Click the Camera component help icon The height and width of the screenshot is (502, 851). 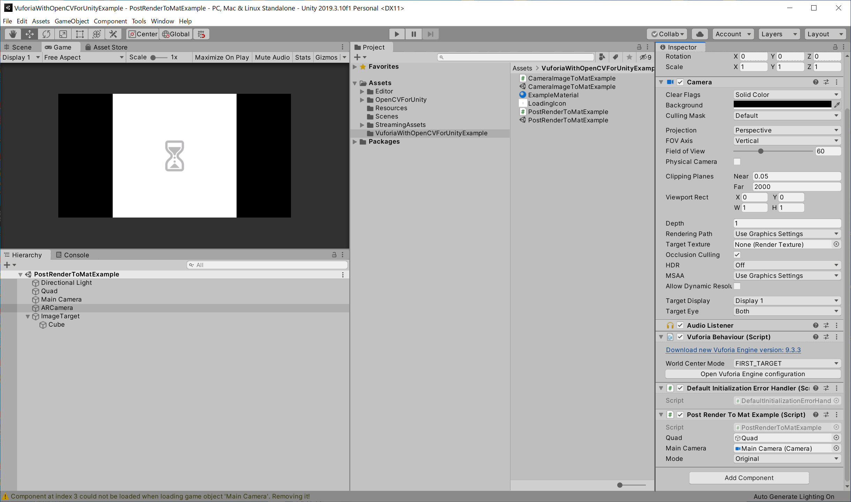(815, 82)
